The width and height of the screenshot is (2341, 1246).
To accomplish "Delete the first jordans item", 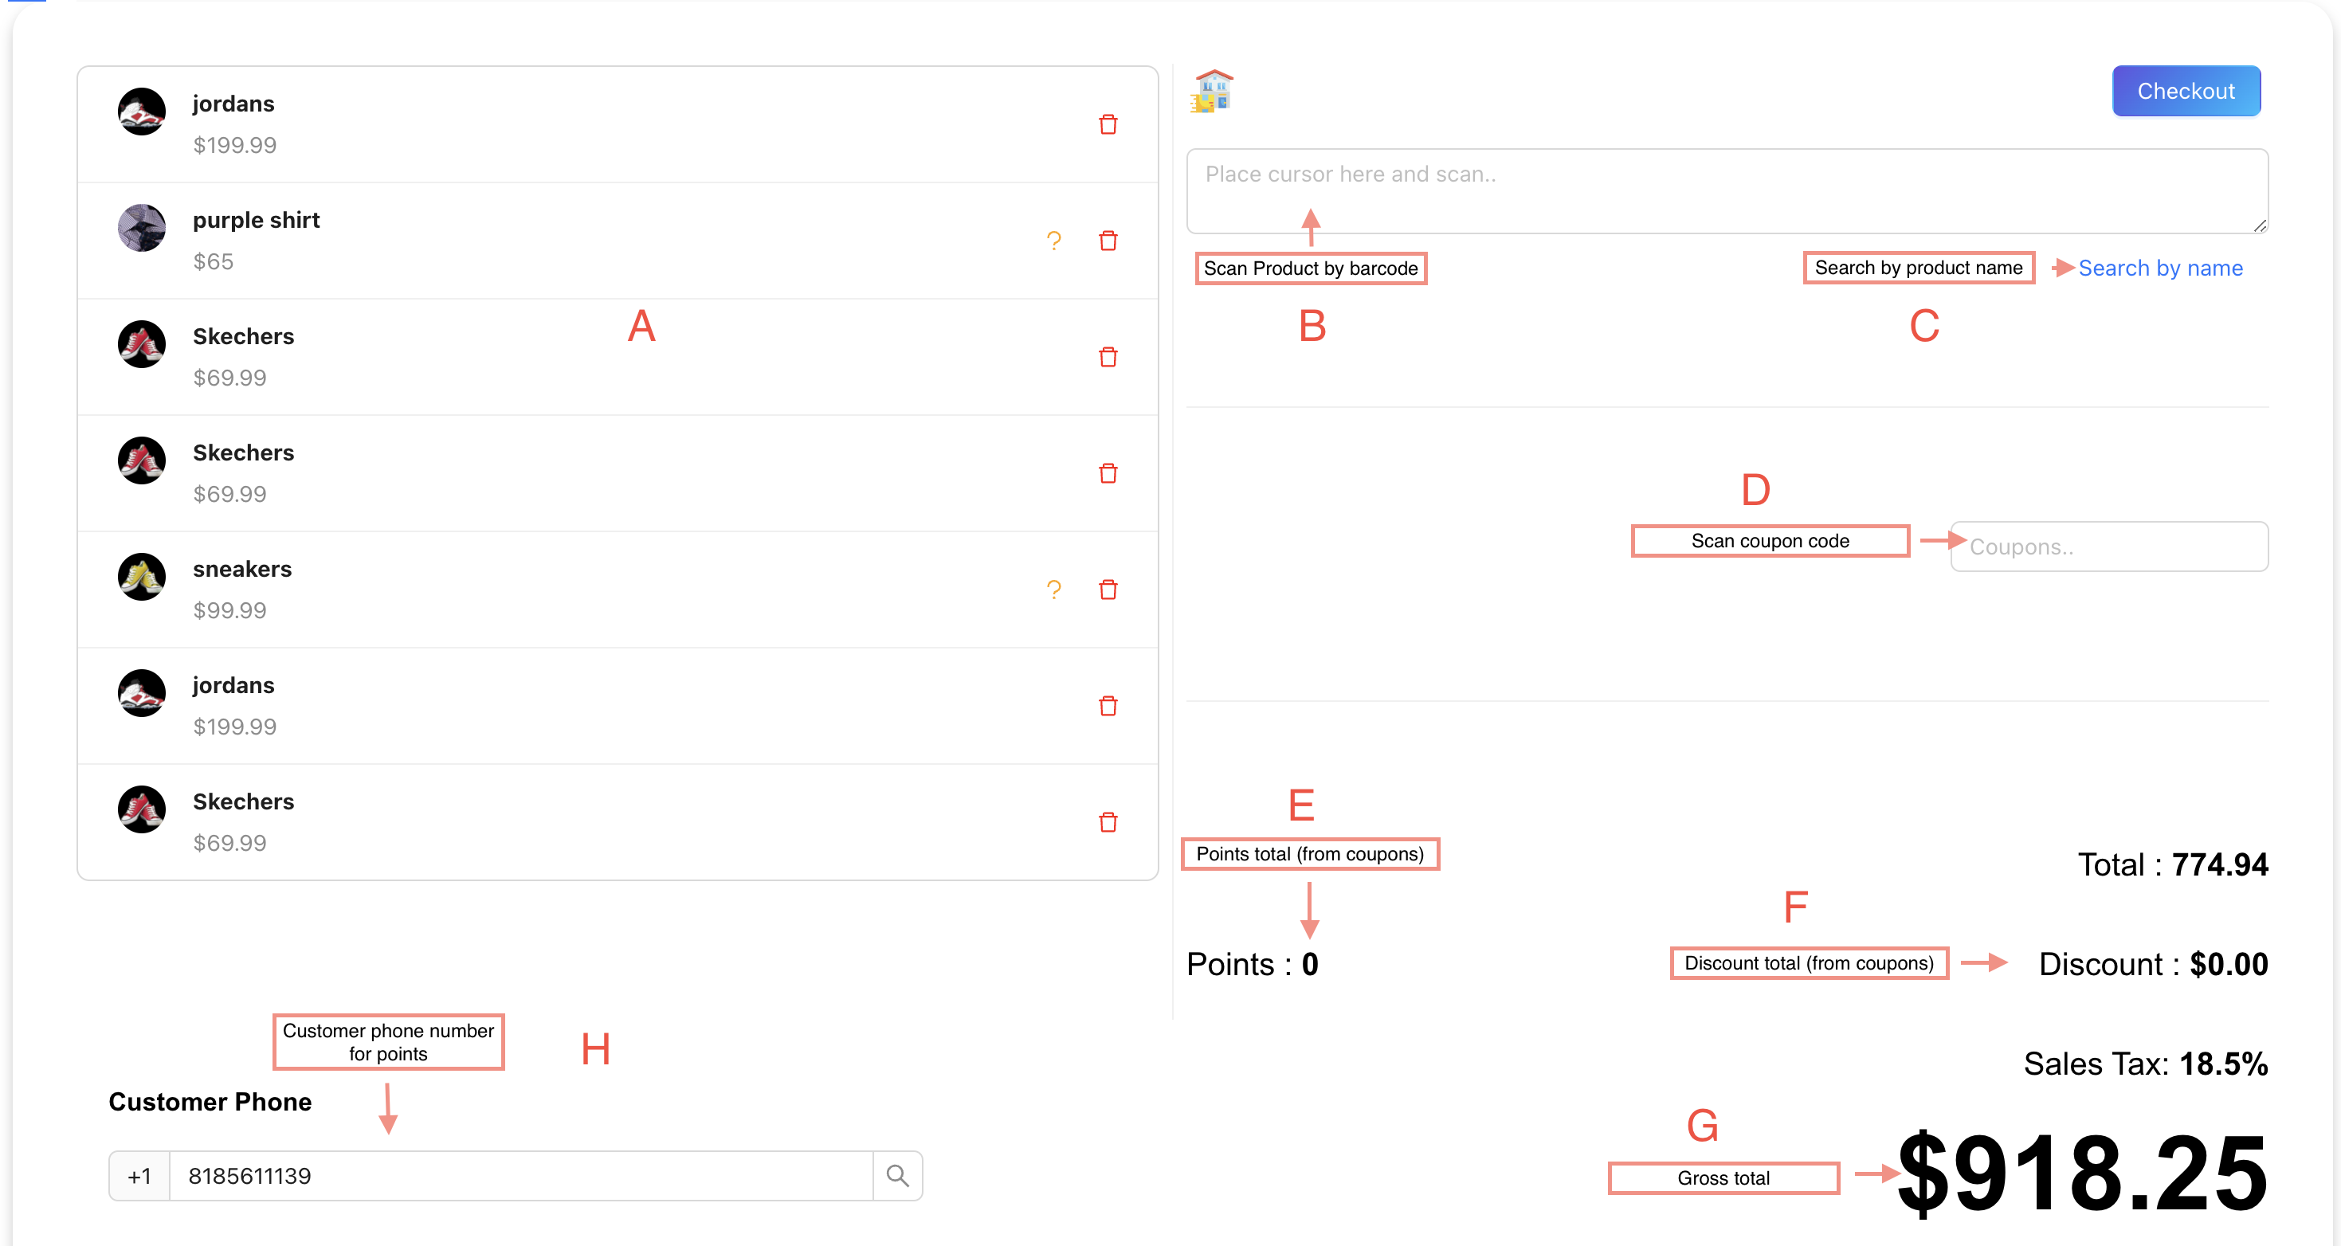I will [1108, 124].
